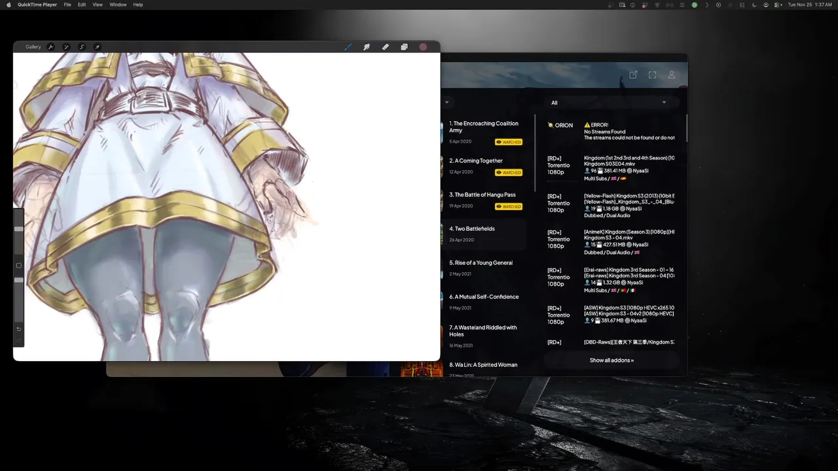Toggle the Do Not Disturb moon icon
Screen dimensions: 838x471
[x=754, y=5]
